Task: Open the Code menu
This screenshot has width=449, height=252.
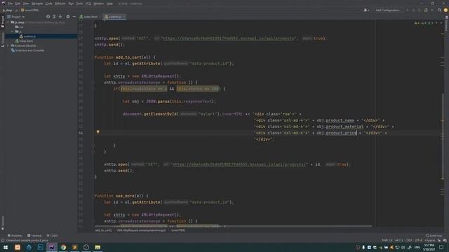Action: click(49, 3)
